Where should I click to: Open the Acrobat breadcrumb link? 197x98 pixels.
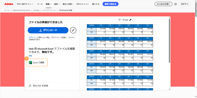tap(37, 10)
